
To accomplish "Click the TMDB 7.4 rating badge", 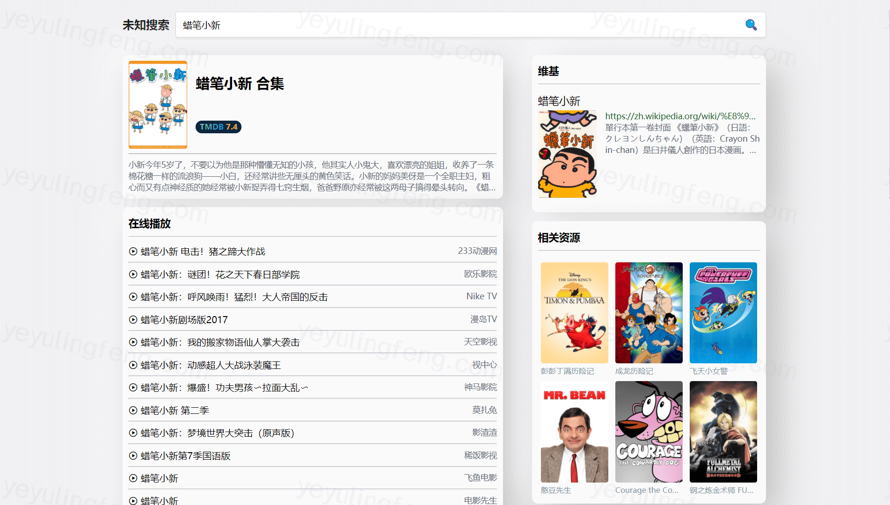I will tap(219, 127).
